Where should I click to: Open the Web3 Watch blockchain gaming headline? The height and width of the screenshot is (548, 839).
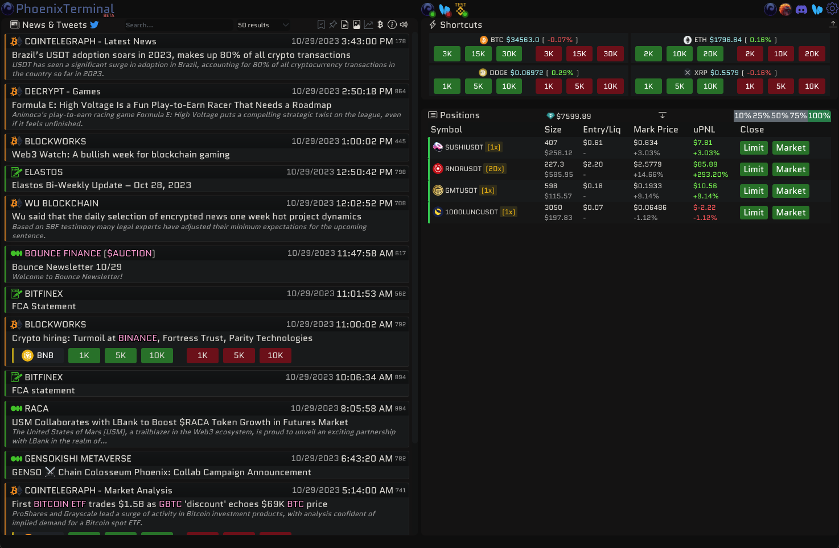pos(121,155)
